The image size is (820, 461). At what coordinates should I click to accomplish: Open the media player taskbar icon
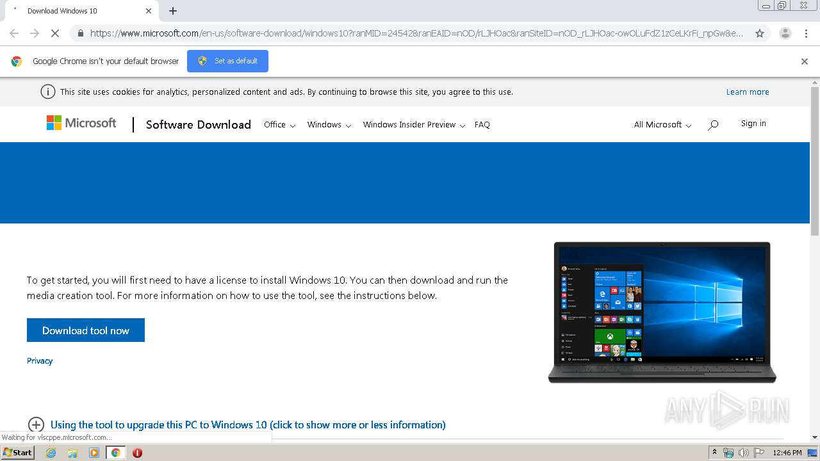(94, 453)
